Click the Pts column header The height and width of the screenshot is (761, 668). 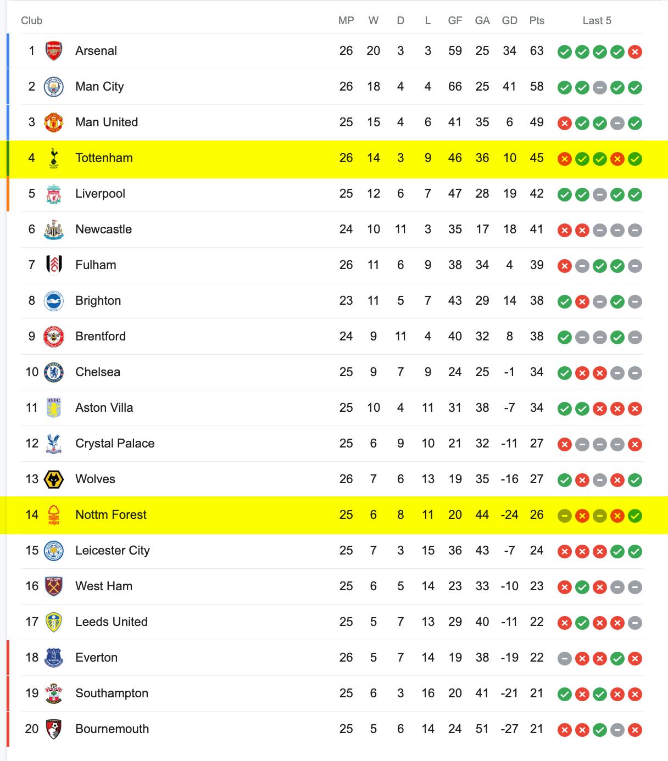(x=537, y=21)
